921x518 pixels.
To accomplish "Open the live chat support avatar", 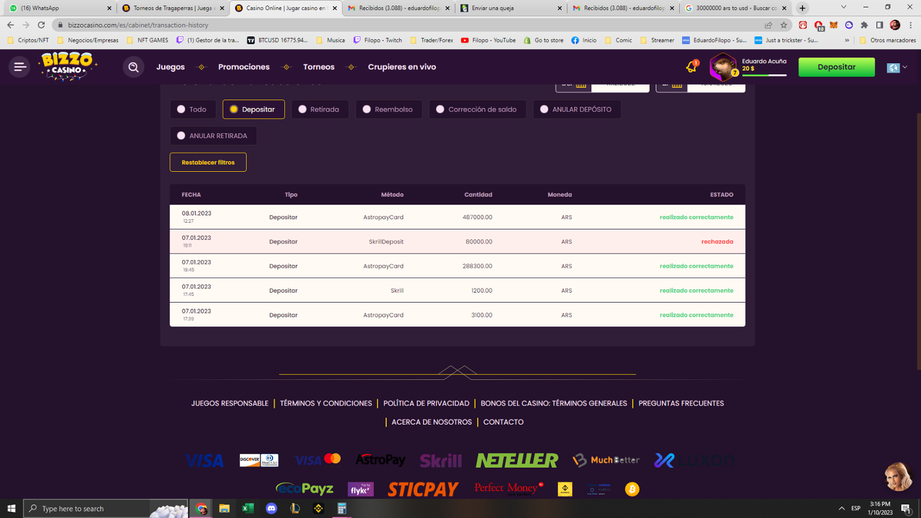I will [x=897, y=477].
